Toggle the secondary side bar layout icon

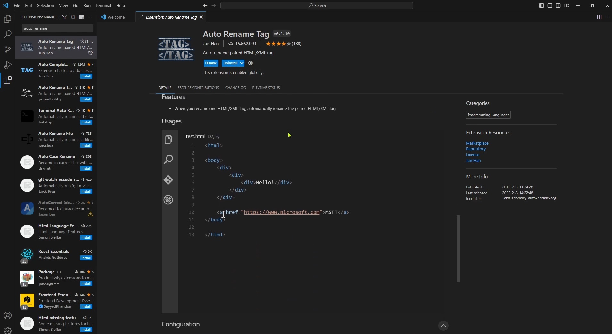(x=558, y=5)
